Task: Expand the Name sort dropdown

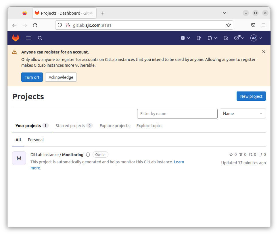Action: tap(243, 114)
